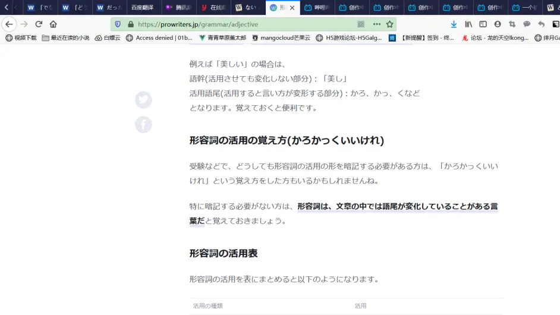Open the Firefox account icon

498,24
